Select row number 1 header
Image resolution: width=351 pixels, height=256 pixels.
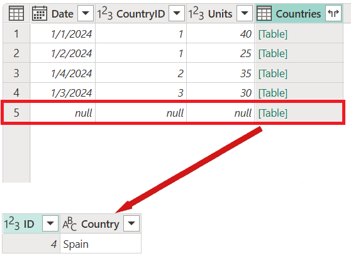point(16,33)
